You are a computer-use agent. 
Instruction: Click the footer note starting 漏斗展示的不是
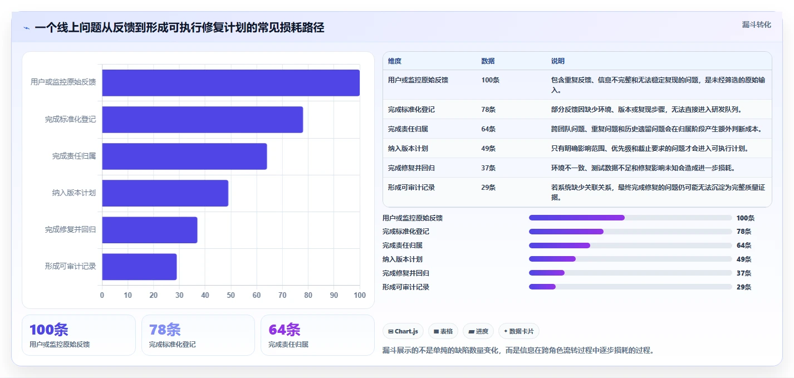click(x=518, y=351)
